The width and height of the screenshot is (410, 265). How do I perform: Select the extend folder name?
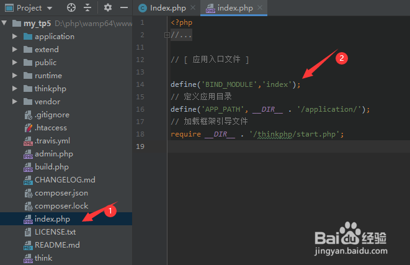click(x=47, y=50)
